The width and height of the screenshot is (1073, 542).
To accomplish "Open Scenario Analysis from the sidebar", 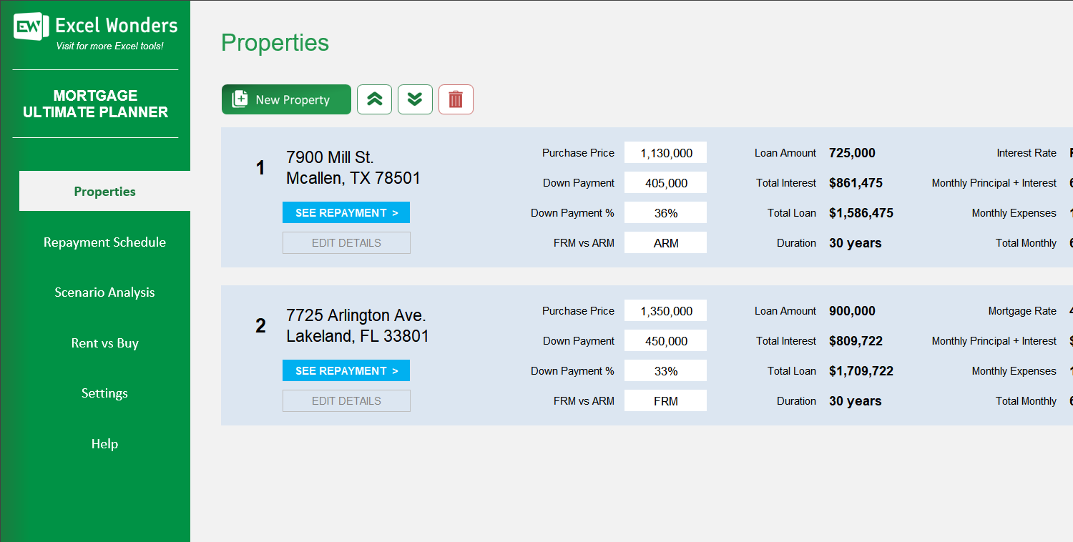I will (x=104, y=292).
